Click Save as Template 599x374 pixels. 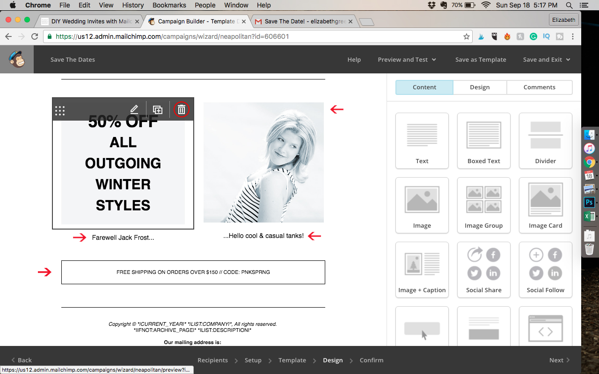[x=481, y=59]
